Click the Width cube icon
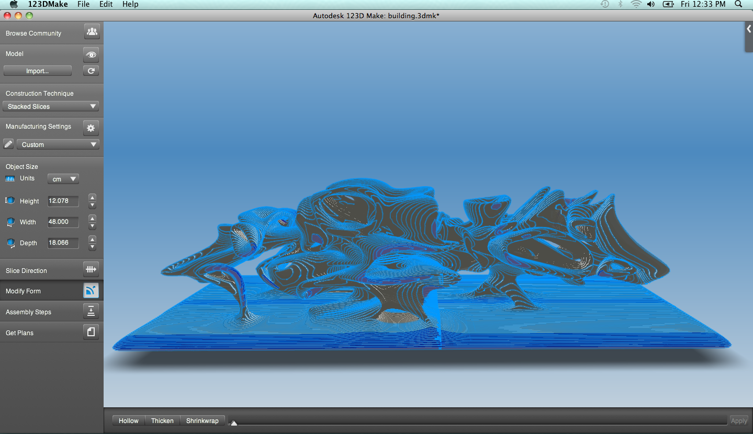 click(10, 222)
